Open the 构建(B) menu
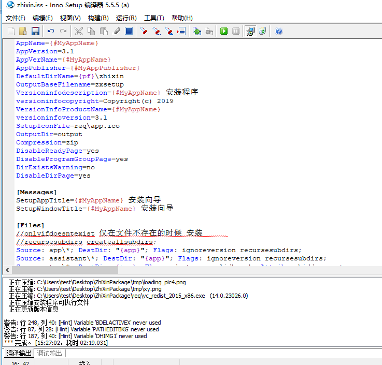Screen dimensions: 382x365 98,18
